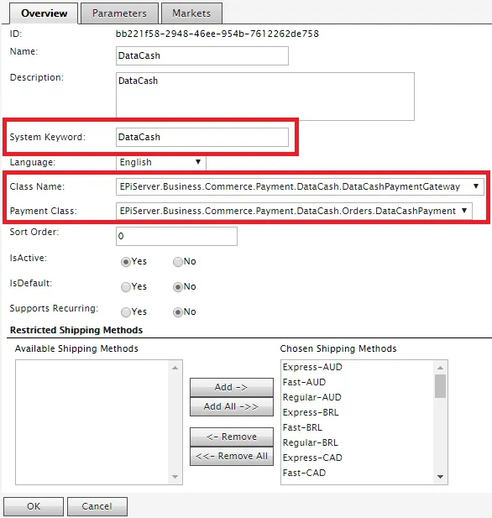Click Available Shipping Methods scroll up arrow

[x=175, y=368]
